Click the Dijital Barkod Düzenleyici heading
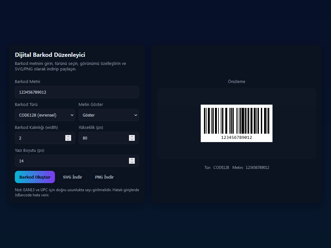 50,55
